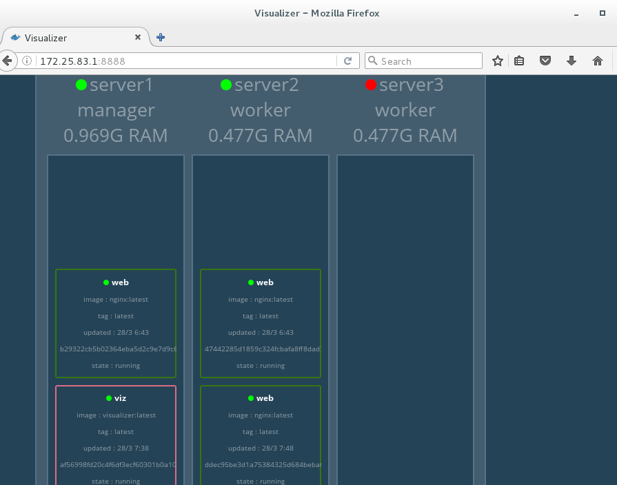Bookmark this page with the star icon

click(498, 61)
